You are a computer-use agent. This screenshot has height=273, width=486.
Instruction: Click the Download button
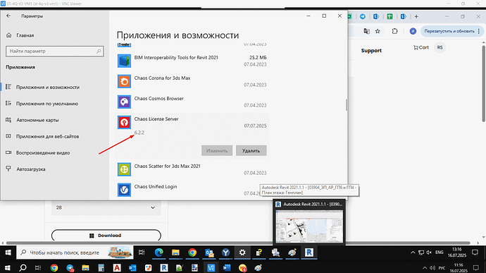click(106, 236)
